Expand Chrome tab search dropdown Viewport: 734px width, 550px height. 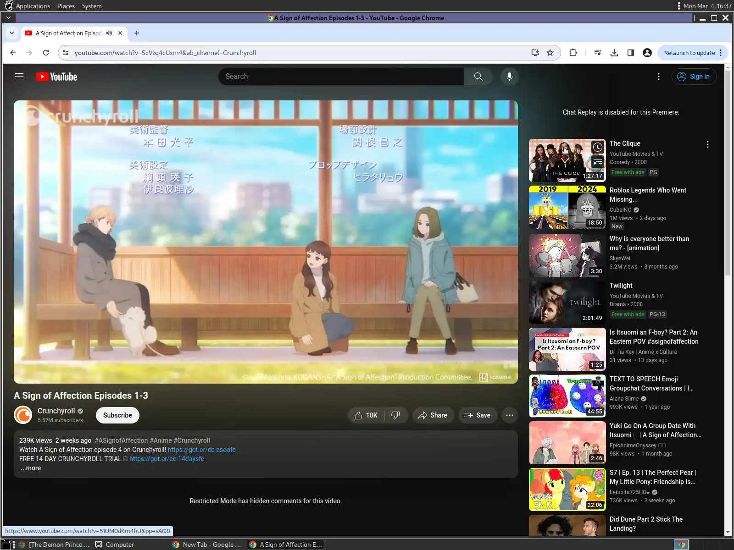pyautogui.click(x=12, y=33)
